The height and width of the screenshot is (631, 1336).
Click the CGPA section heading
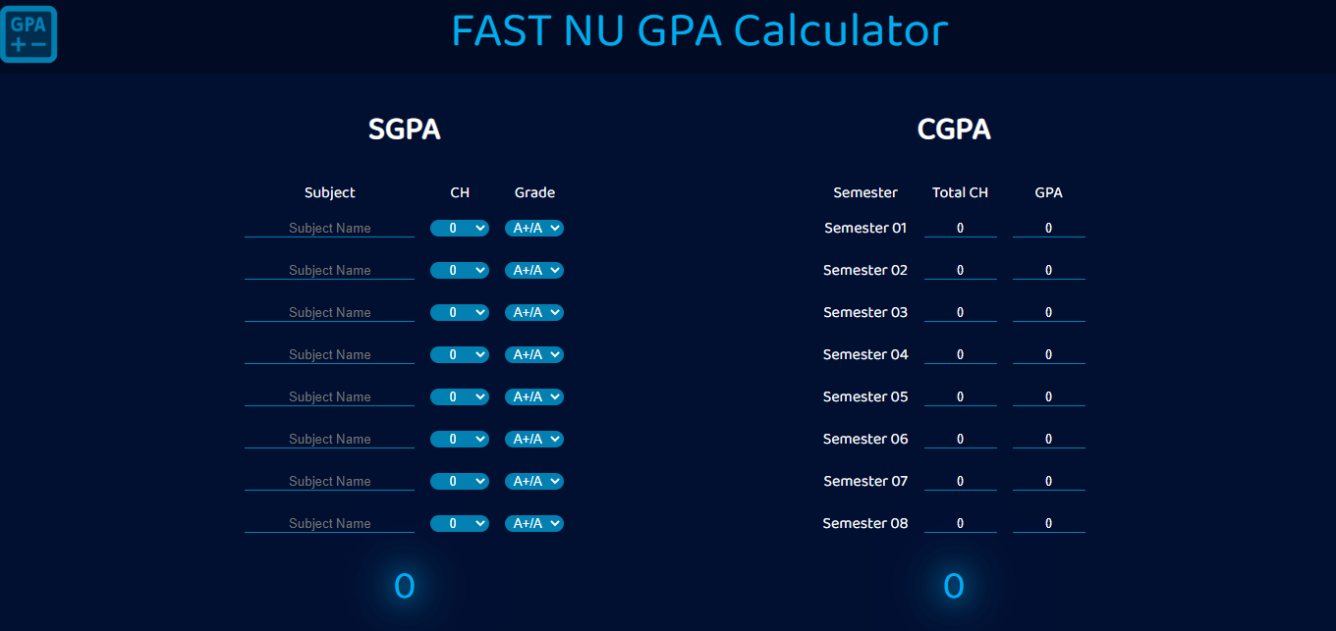953,129
